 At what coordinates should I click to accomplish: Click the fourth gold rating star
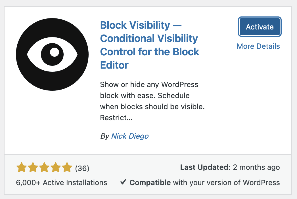(56, 168)
